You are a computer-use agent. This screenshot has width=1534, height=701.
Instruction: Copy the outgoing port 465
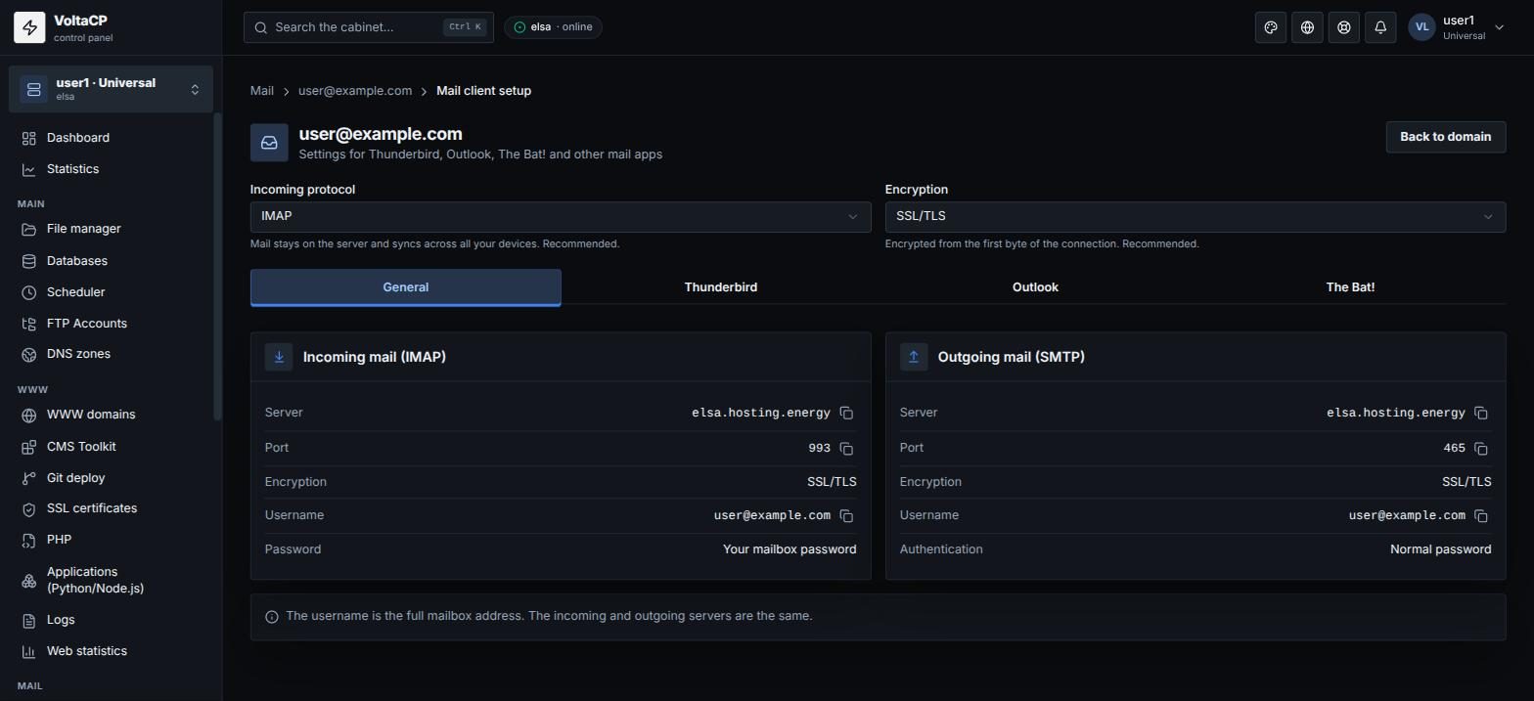tap(1481, 449)
